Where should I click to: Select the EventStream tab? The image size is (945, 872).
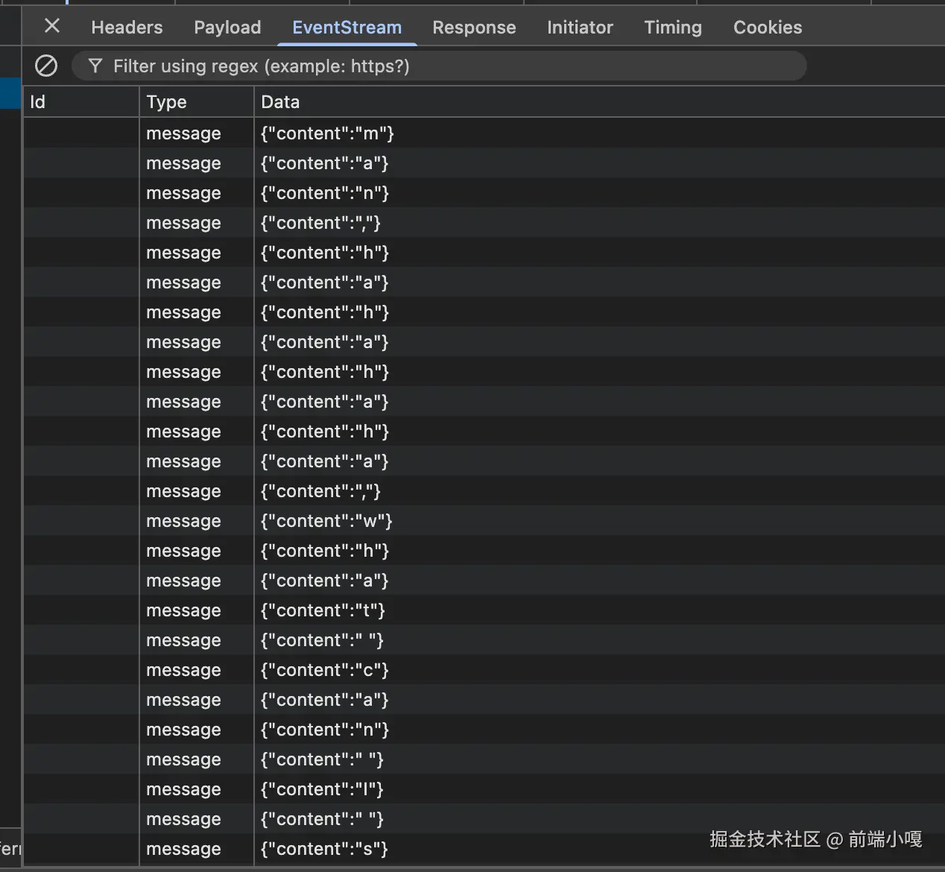click(347, 28)
